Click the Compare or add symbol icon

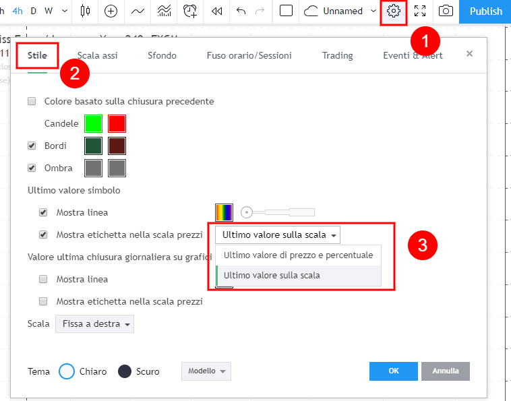pyautogui.click(x=111, y=11)
